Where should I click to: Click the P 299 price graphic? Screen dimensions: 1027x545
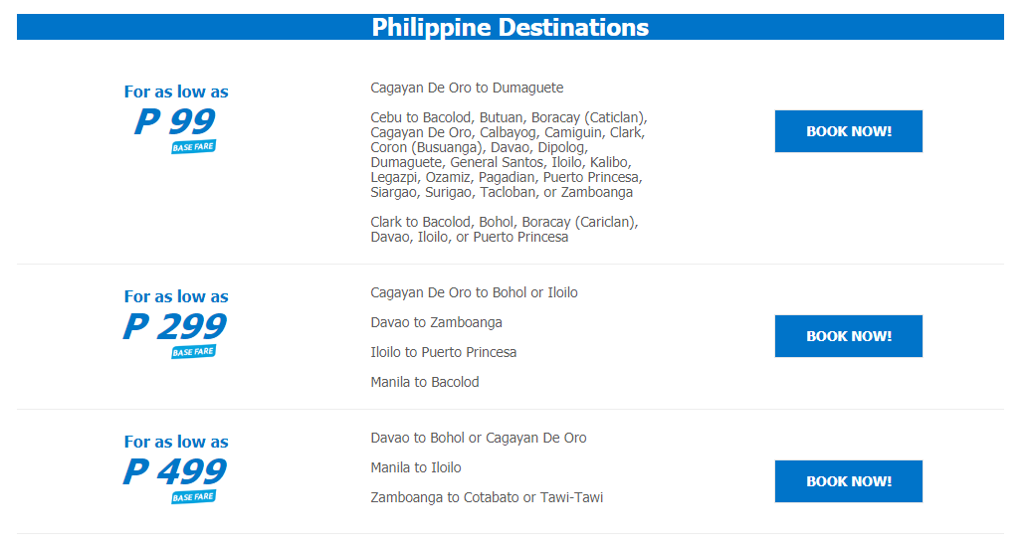click(175, 326)
